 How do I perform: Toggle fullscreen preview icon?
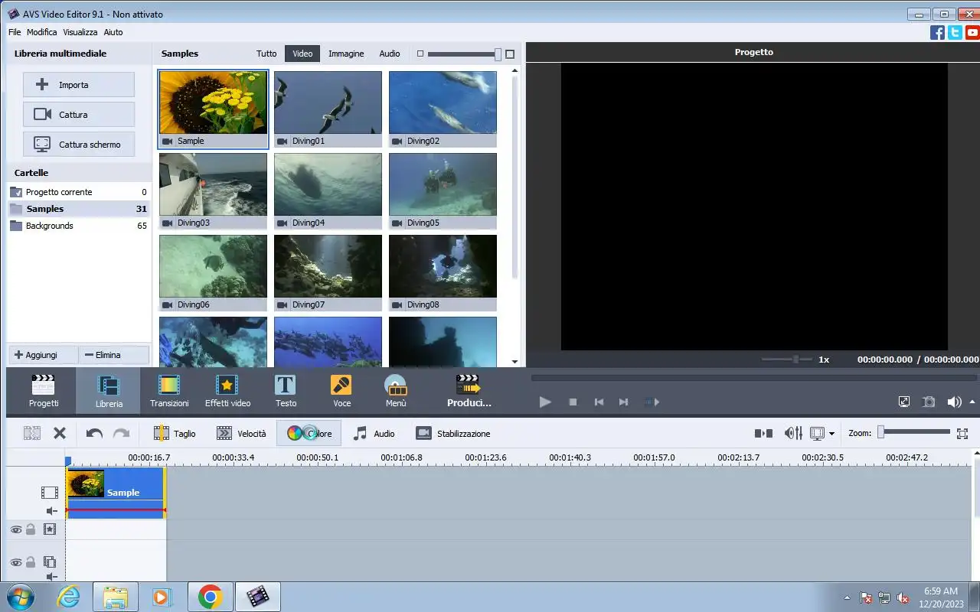click(x=904, y=402)
